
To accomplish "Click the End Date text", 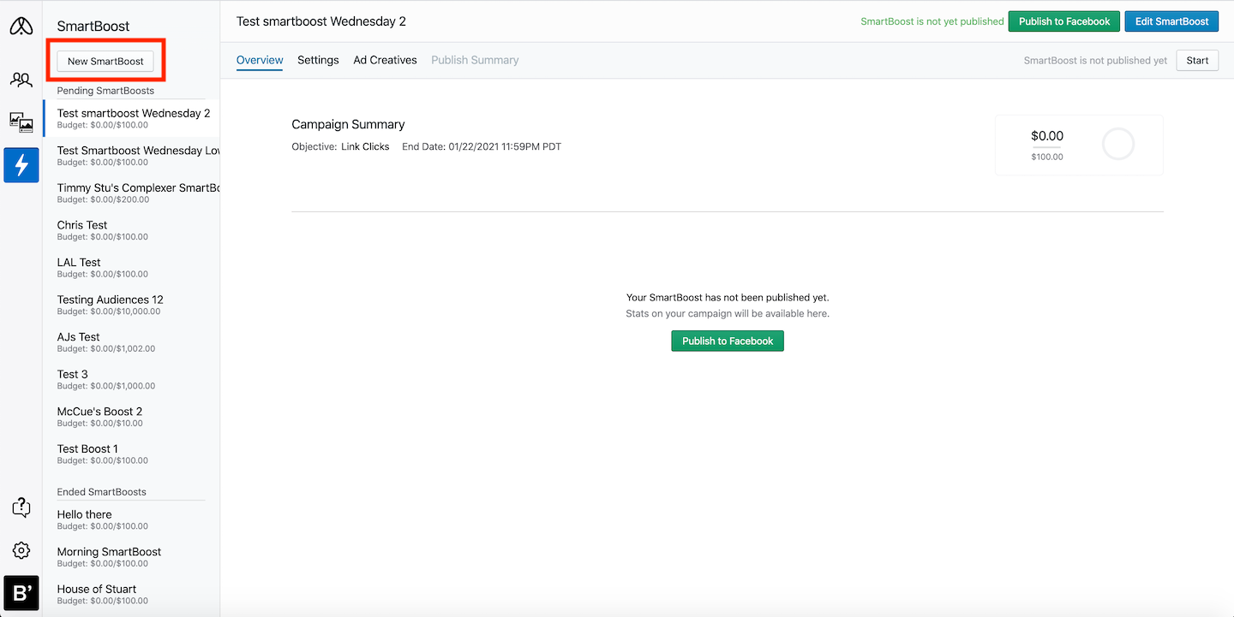I will pyautogui.click(x=482, y=146).
